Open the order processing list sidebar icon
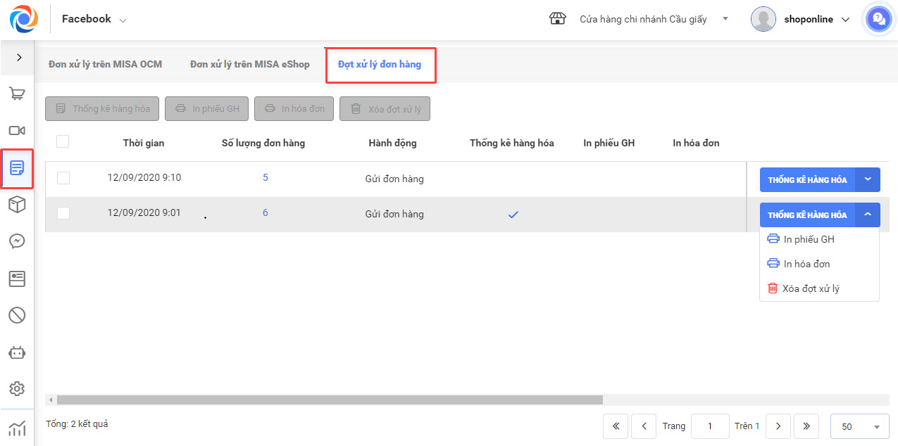This screenshot has height=446, width=898. pos(17,168)
